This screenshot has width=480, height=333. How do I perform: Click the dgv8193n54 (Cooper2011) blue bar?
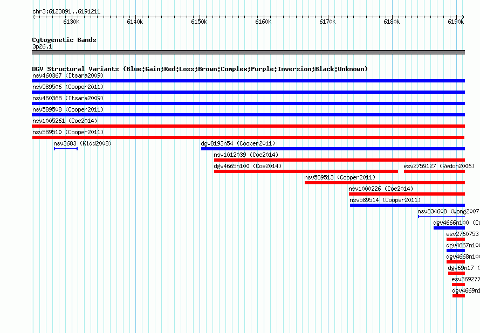click(333, 149)
